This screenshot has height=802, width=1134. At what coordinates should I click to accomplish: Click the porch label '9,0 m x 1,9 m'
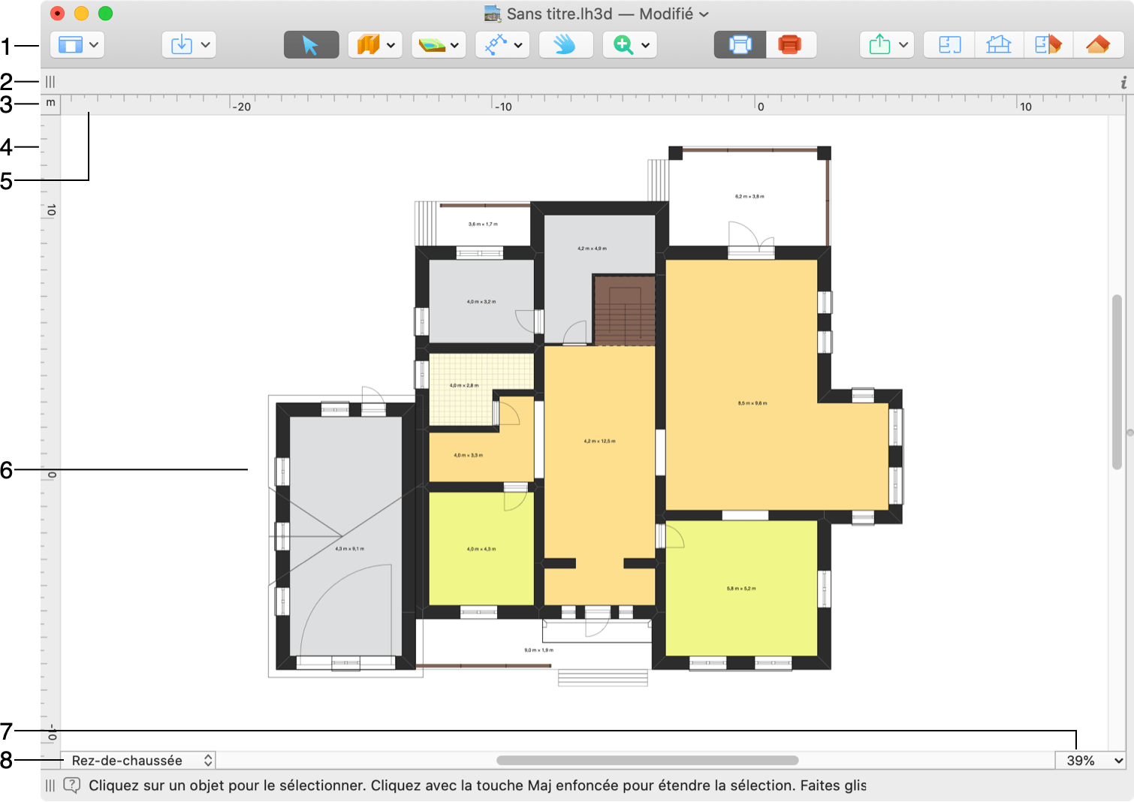coord(538,650)
